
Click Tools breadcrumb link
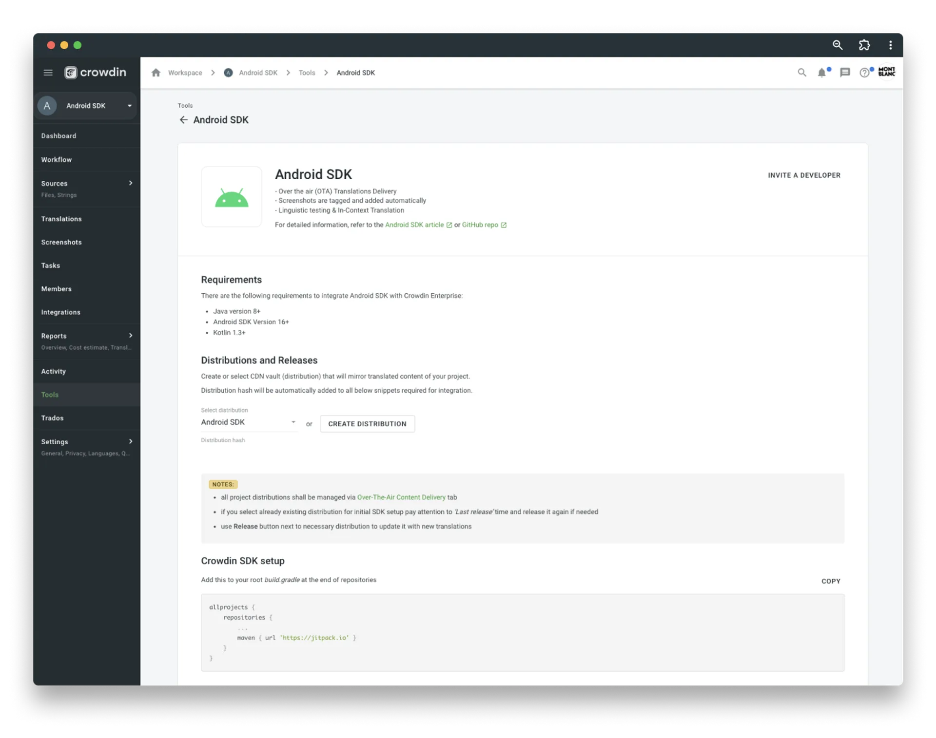[307, 73]
